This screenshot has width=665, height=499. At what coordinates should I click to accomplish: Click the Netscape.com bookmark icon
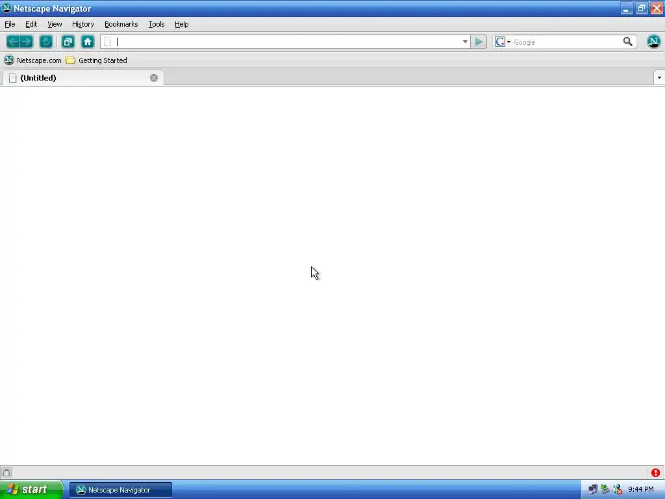coord(9,60)
